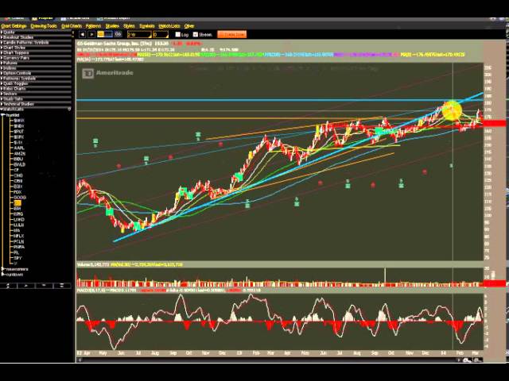This screenshot has height=381, width=509.
Task: Open the Chart Settings menu
Action: pos(14,26)
